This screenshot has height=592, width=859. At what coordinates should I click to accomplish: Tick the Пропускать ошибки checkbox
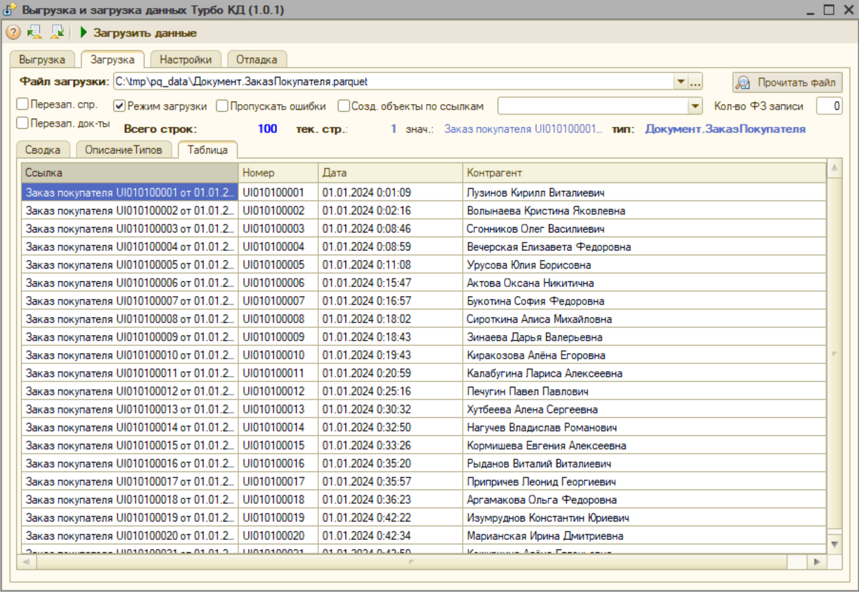(222, 106)
